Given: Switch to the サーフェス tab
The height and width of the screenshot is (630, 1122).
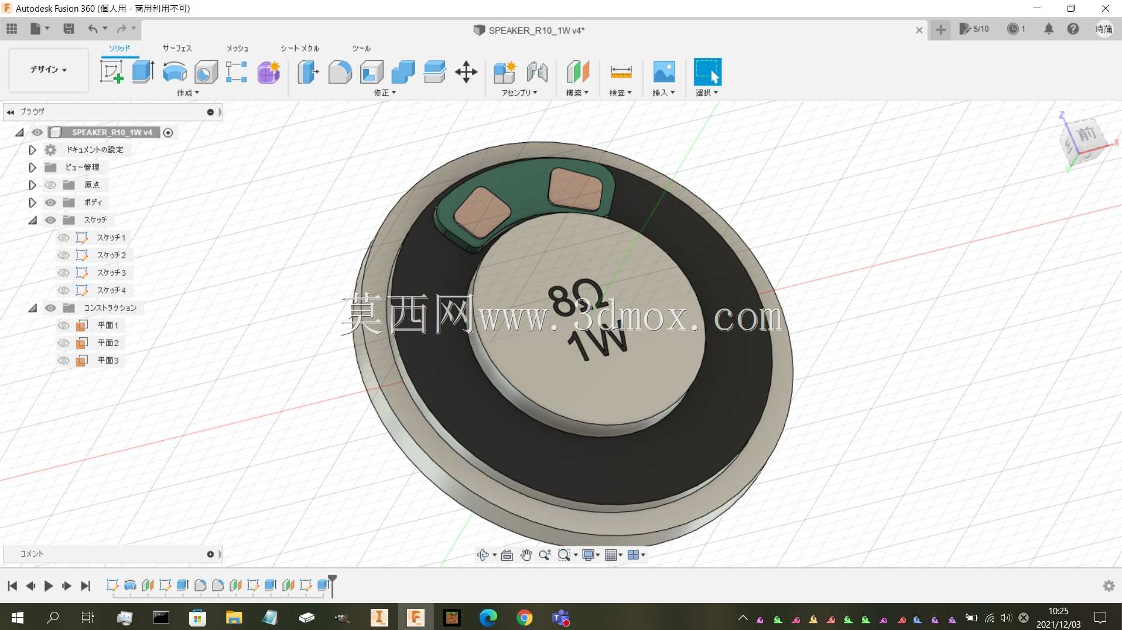Looking at the screenshot, I should (177, 48).
